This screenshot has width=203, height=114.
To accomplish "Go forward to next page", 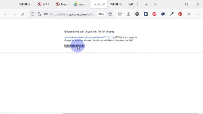I will pyautogui.click(x=14, y=14).
